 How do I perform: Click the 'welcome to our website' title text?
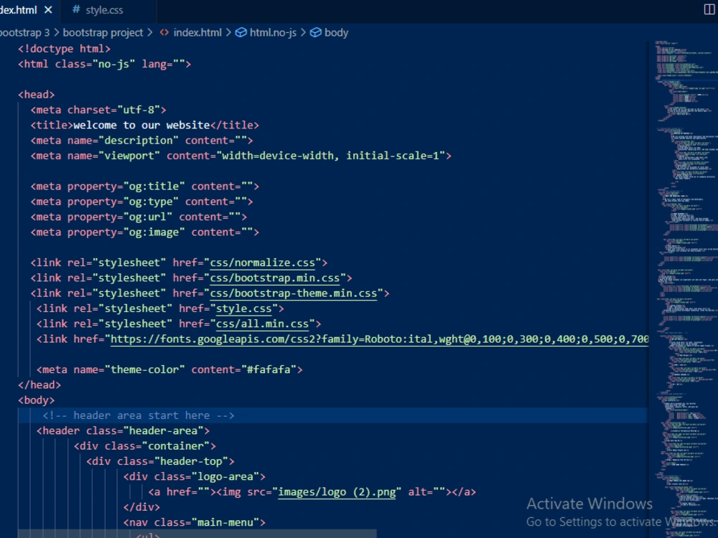coord(141,126)
